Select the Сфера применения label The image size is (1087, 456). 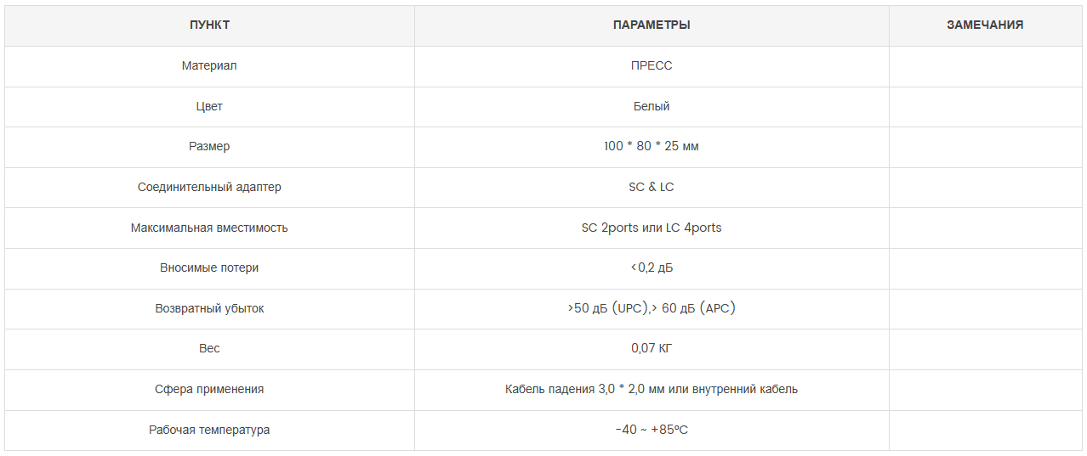[209, 389]
